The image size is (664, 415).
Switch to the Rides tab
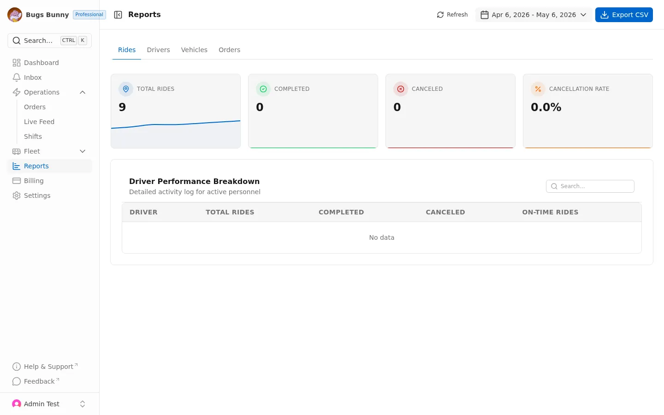[x=127, y=50]
